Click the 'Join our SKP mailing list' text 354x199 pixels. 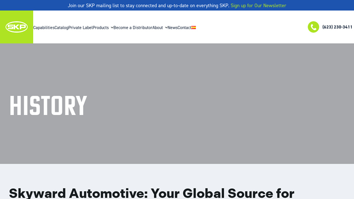(x=148, y=5)
